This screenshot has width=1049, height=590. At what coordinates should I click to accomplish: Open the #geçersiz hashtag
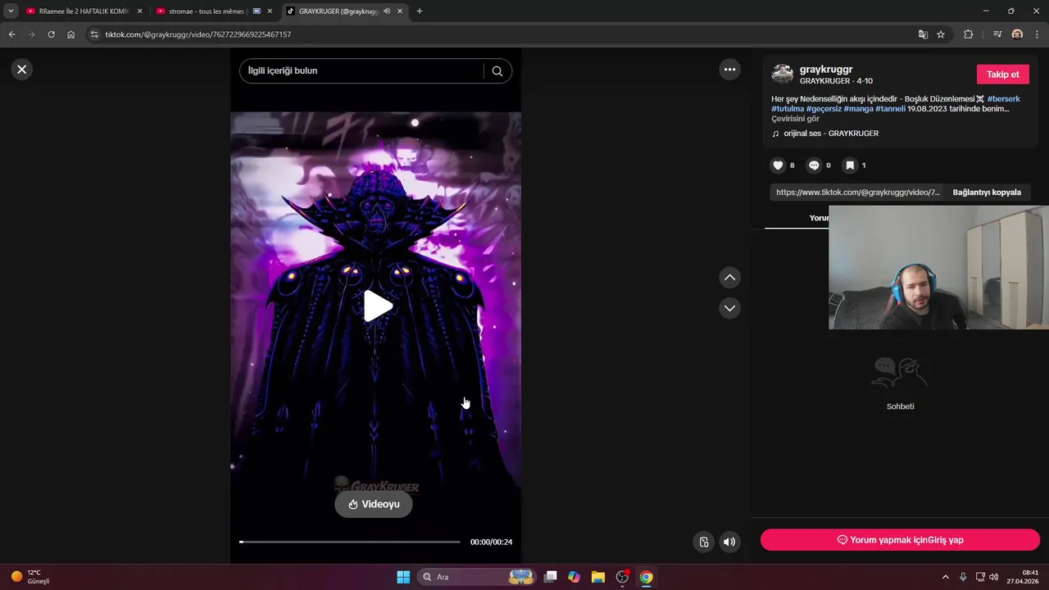(x=824, y=109)
